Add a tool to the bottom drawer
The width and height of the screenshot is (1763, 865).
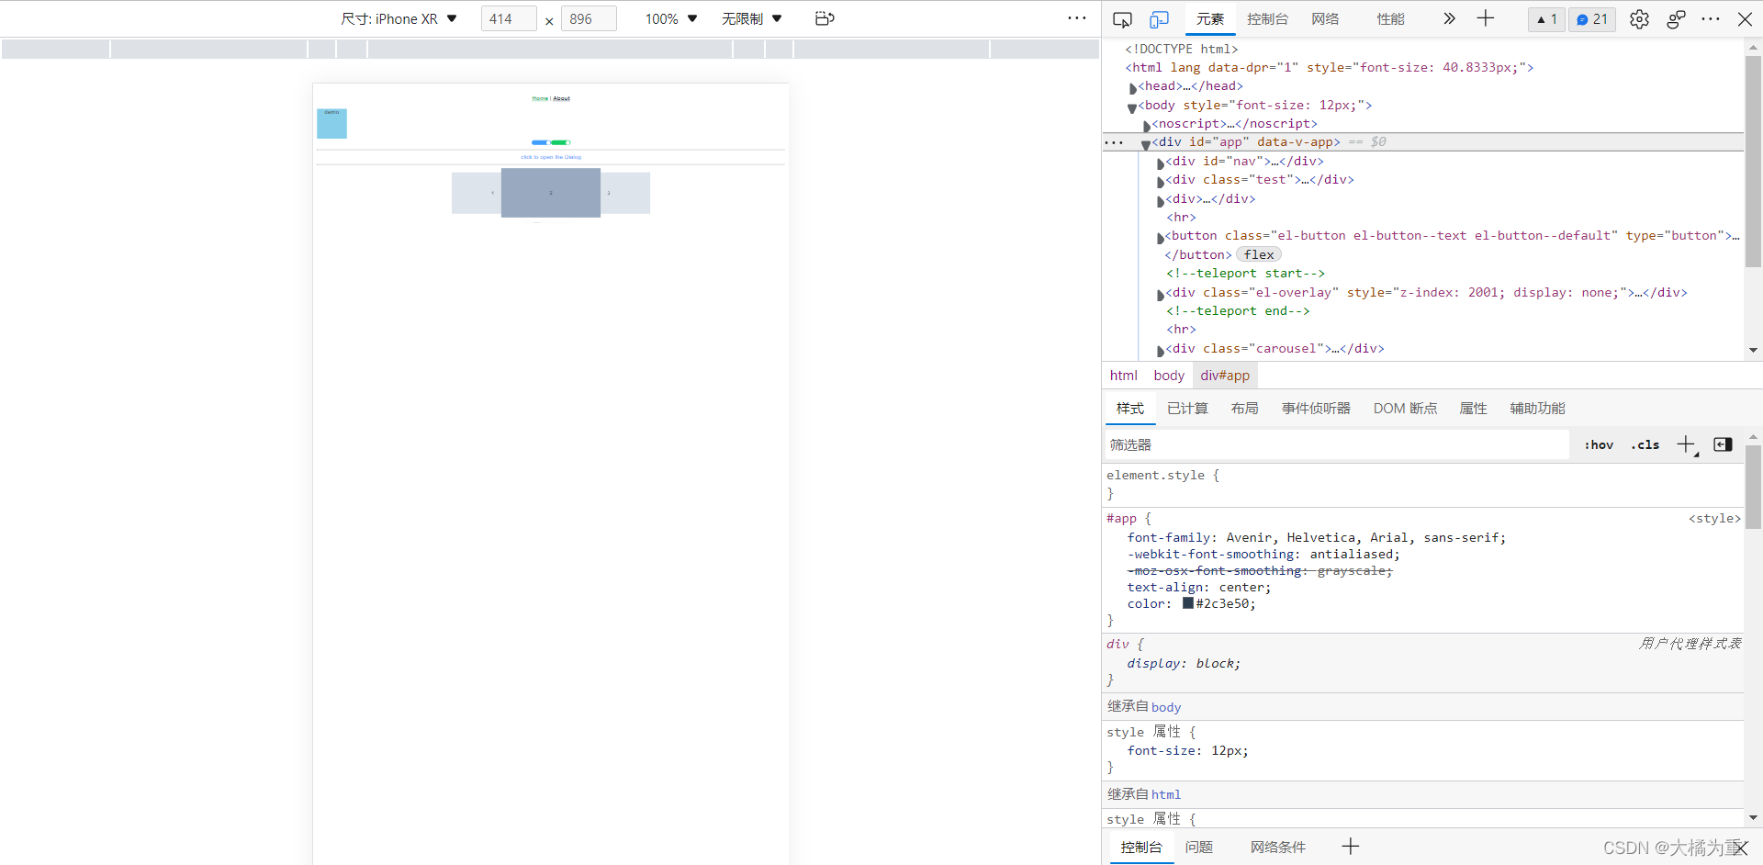[x=1350, y=847]
